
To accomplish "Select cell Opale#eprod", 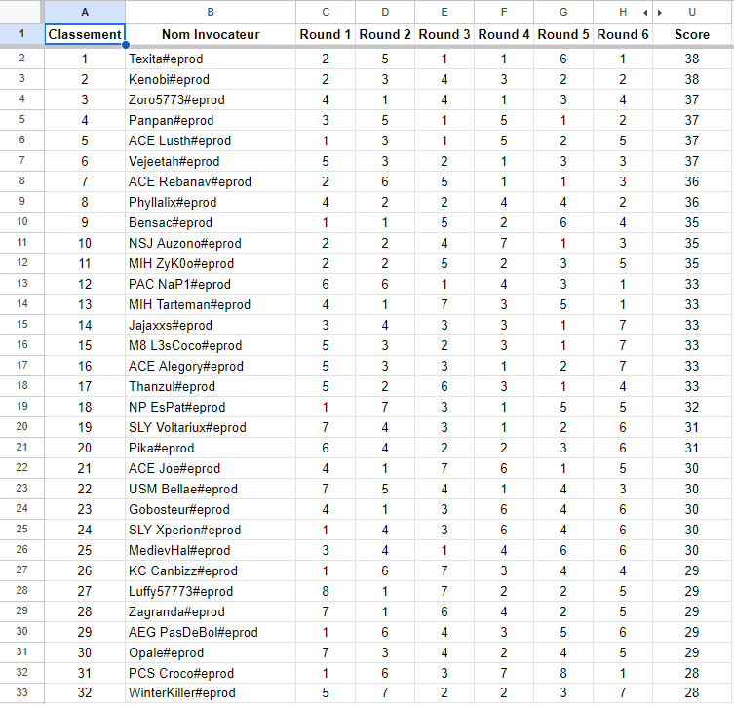I will 211,652.
